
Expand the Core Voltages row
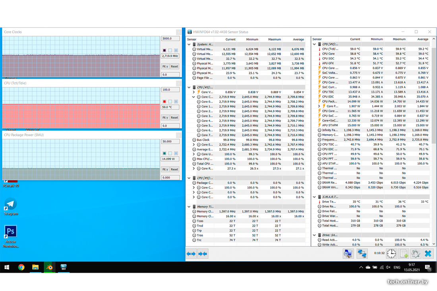click(x=194, y=92)
